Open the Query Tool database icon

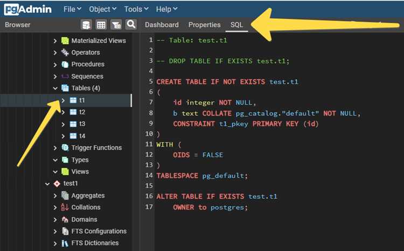pyautogui.click(x=86, y=25)
